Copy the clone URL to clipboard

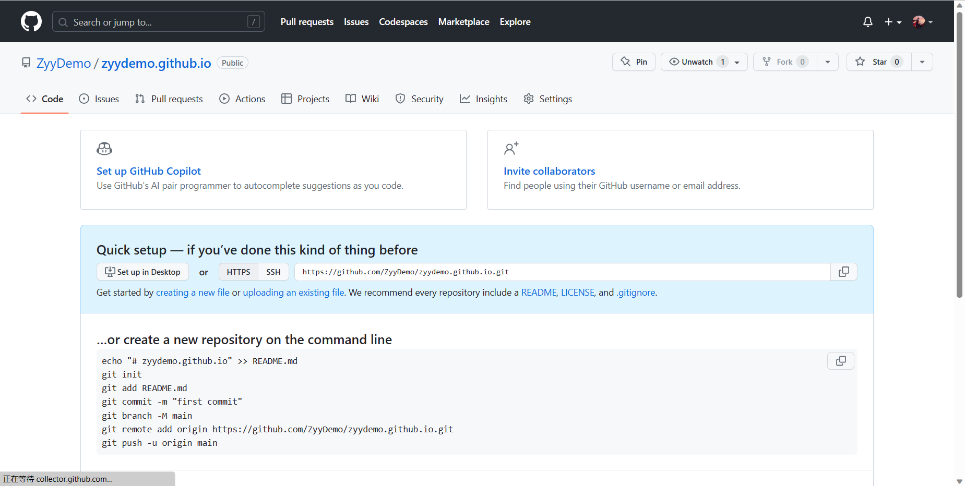pyautogui.click(x=844, y=272)
